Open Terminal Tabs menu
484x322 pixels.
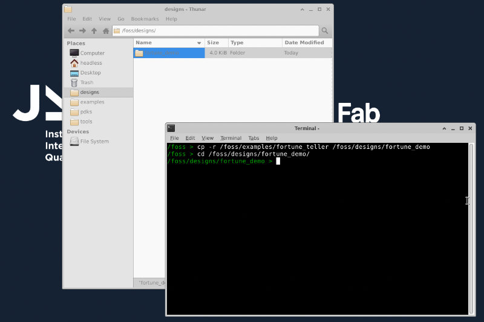click(253, 138)
